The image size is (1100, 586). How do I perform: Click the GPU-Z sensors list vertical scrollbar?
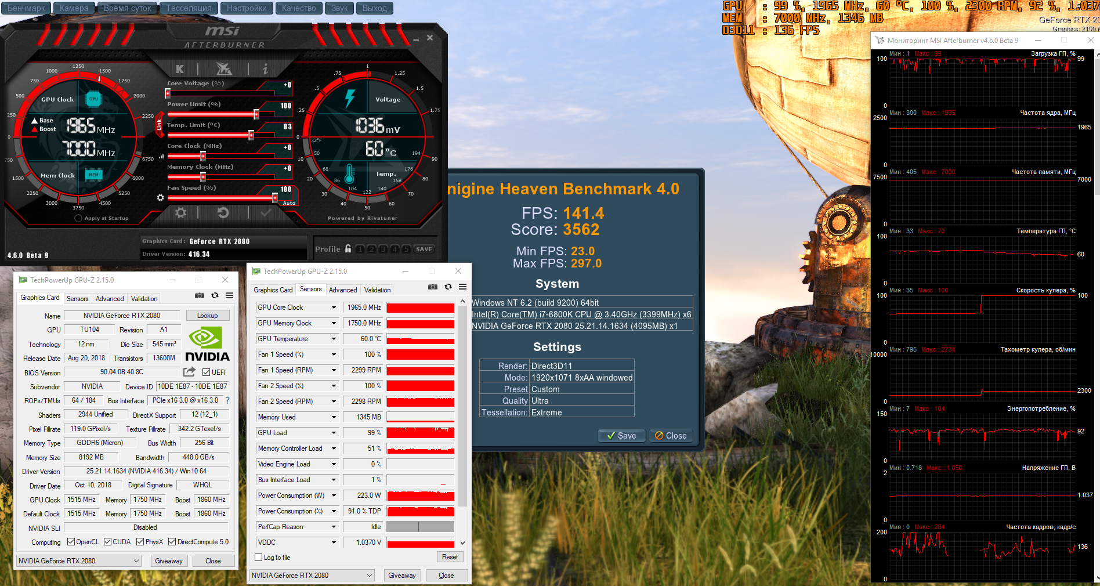click(x=462, y=406)
